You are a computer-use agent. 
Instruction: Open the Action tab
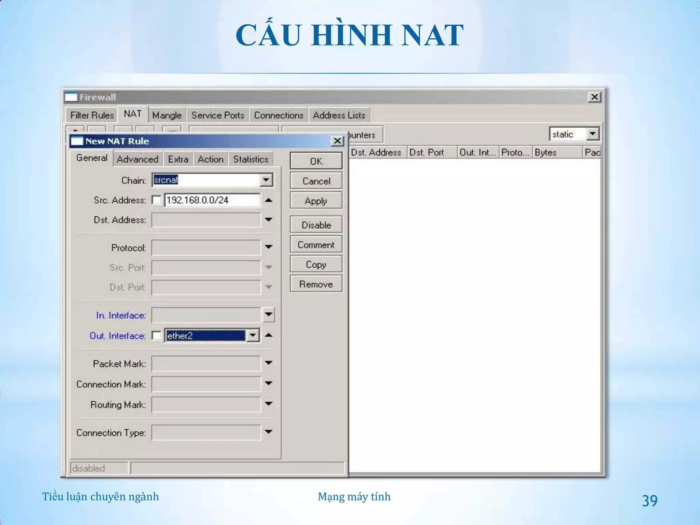click(211, 159)
